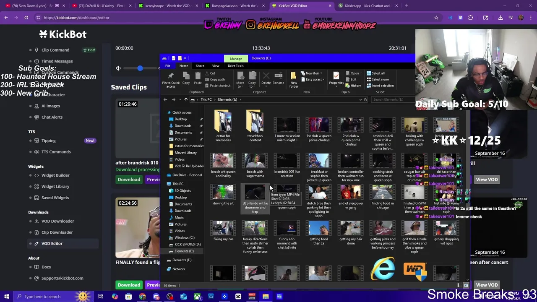Click Edit in the Open ribbon group

pyautogui.click(x=351, y=79)
